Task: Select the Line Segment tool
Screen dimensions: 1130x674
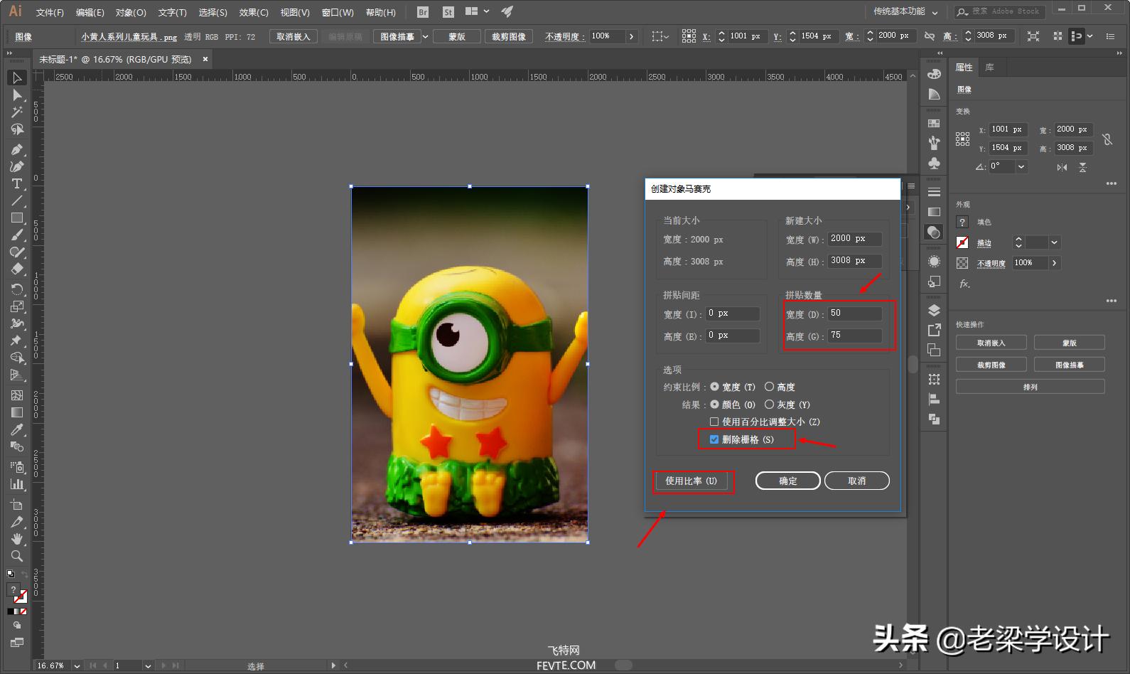Action: (17, 200)
